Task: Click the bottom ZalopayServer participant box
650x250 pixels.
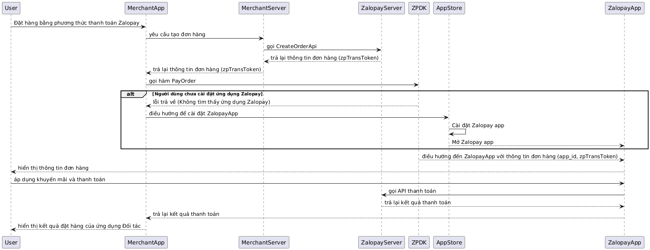Action: 381,242
